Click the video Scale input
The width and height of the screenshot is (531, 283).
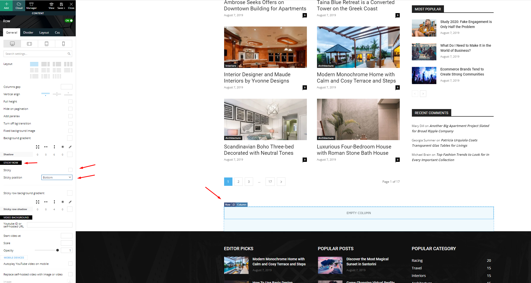(x=67, y=243)
